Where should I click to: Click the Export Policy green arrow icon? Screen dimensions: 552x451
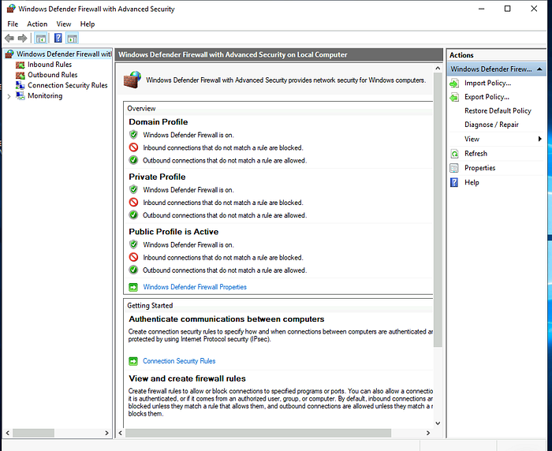(x=454, y=97)
